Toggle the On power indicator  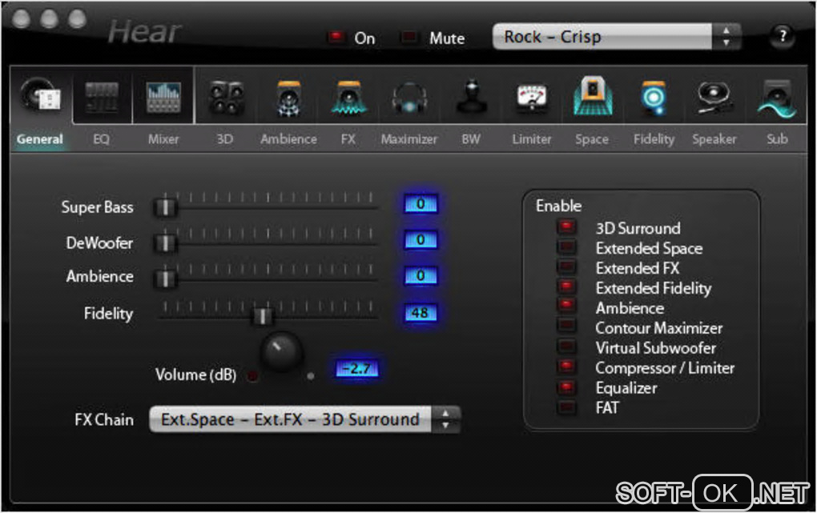(x=336, y=37)
